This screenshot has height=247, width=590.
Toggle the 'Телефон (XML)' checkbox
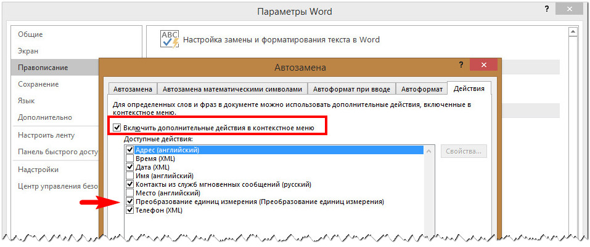click(x=130, y=210)
